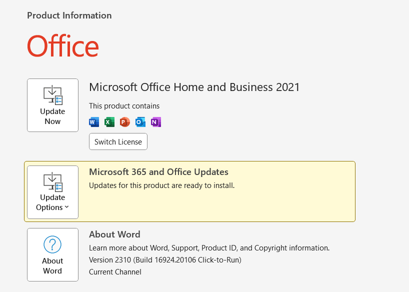The image size is (409, 292).
Task: Click the PowerPoint app icon
Action: (x=124, y=122)
